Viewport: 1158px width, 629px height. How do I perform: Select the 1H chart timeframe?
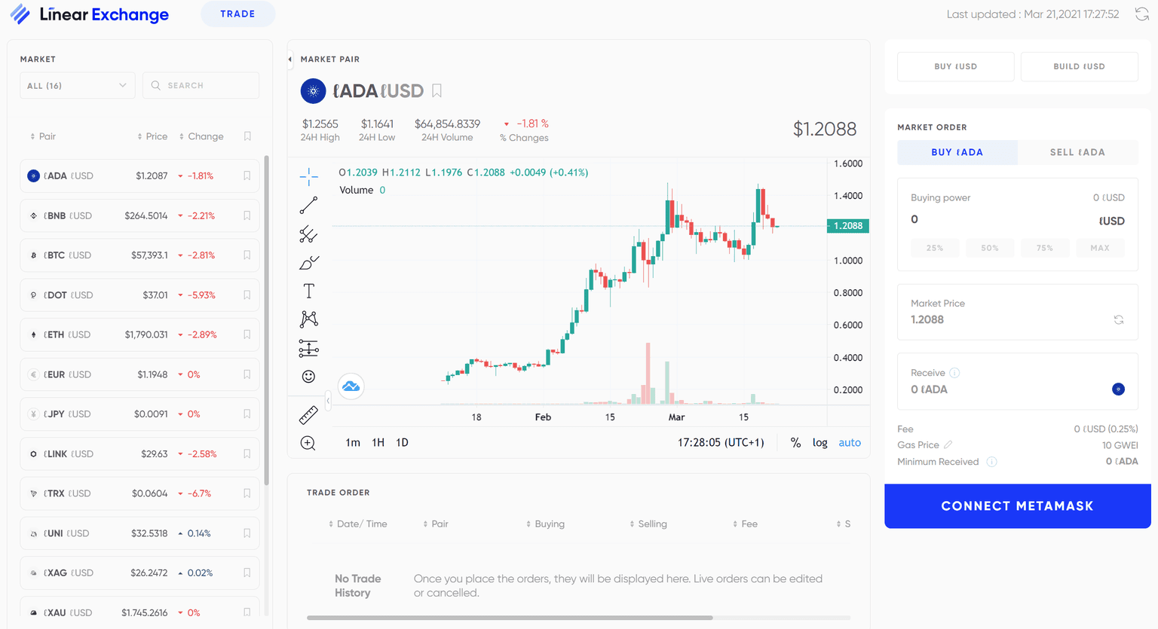[x=378, y=443]
